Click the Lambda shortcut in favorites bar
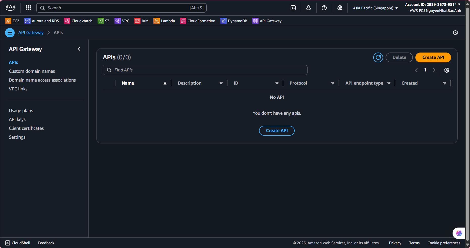Screen dimensions: 470x248 click(164, 21)
